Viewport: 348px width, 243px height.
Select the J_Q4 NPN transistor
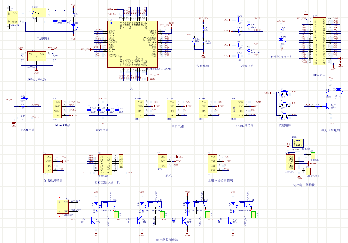tap(231, 221)
